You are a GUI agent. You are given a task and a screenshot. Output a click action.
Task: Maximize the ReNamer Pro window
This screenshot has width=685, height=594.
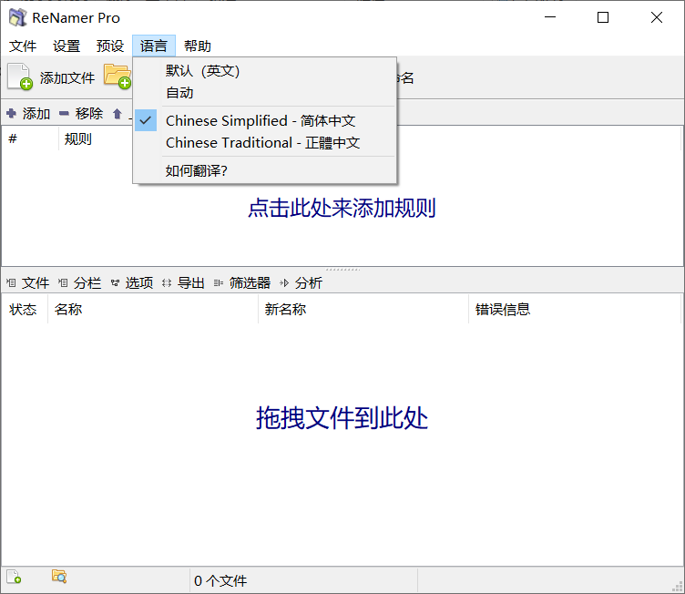tap(603, 17)
